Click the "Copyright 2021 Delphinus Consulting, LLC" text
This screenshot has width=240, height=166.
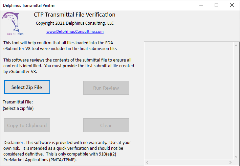[75, 23]
